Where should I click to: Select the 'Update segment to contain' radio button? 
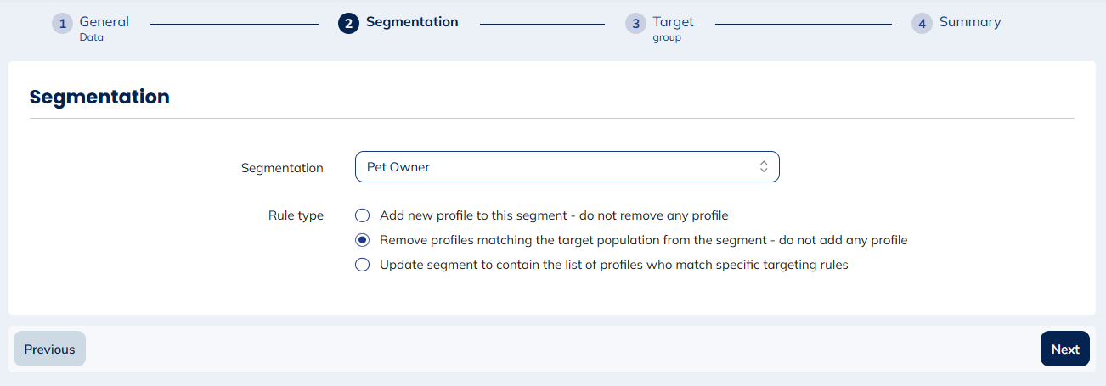(x=363, y=265)
